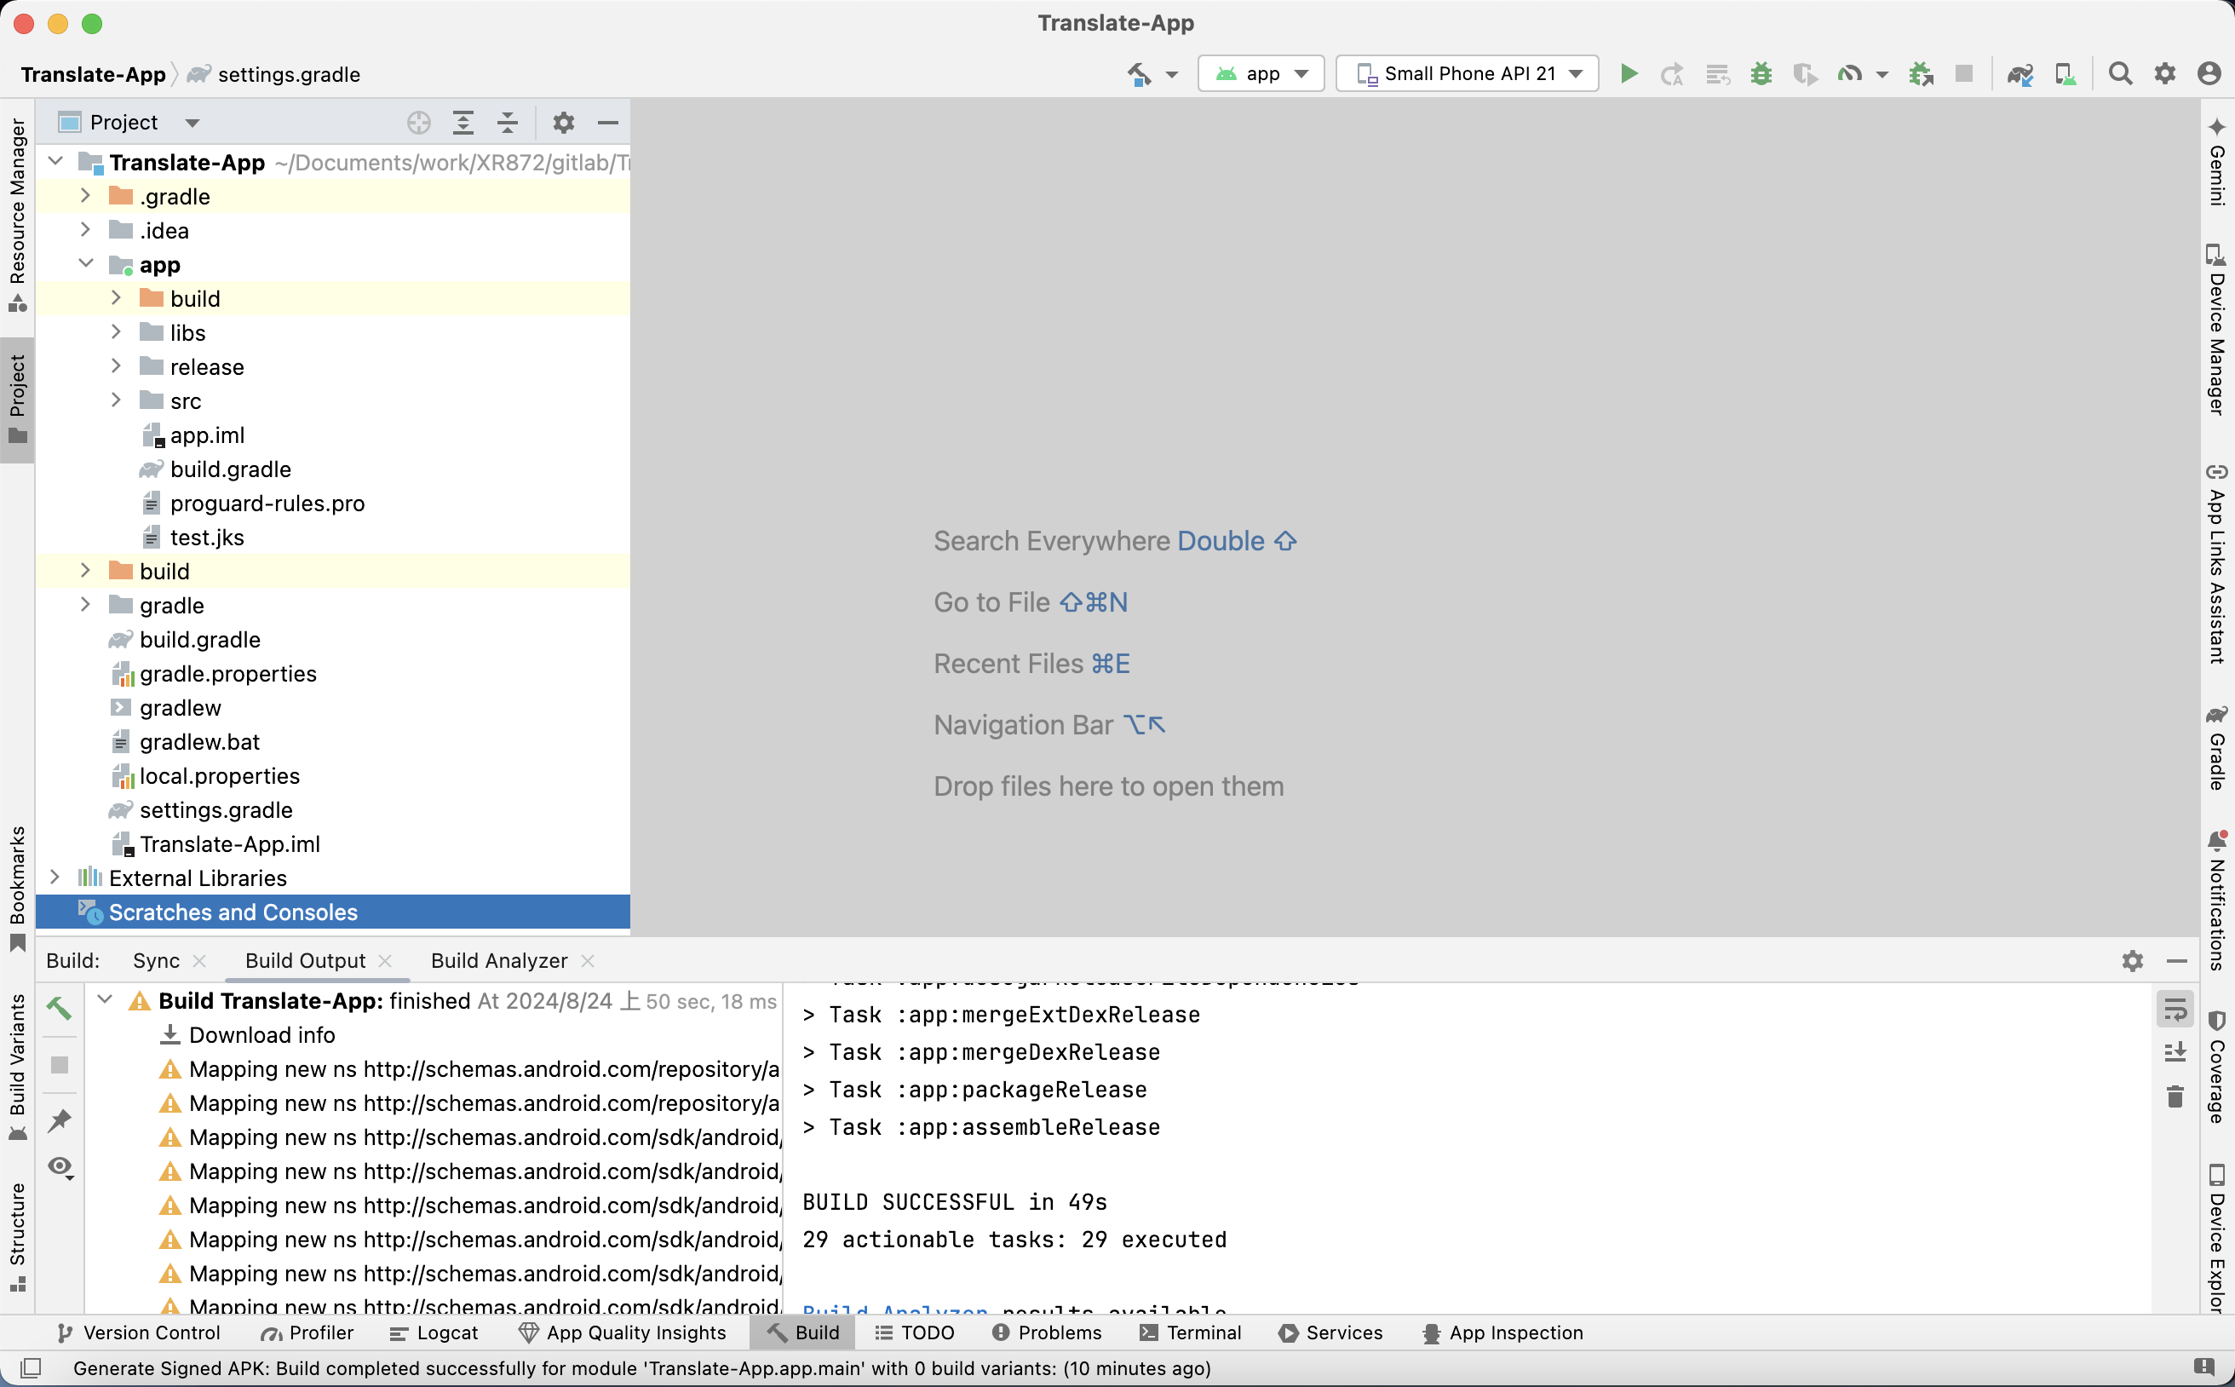
Task: Open Version Control tool window
Action: pos(139,1332)
